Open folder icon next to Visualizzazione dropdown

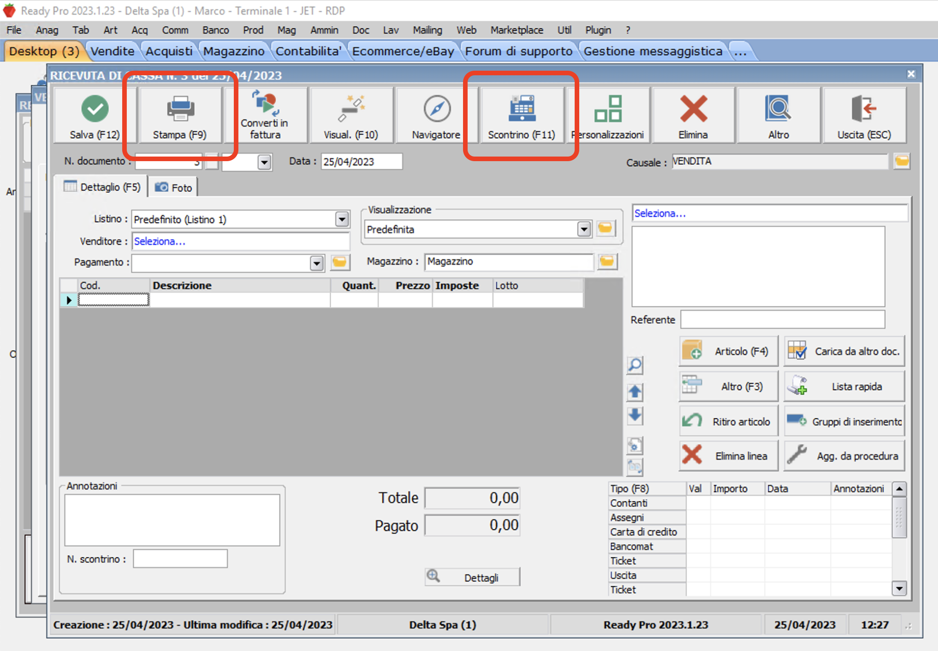605,228
